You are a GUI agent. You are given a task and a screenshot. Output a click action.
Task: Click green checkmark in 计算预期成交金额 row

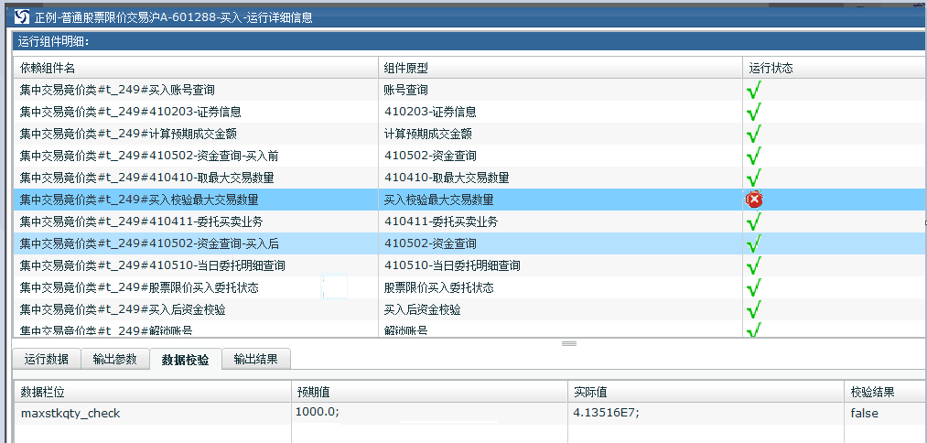pos(754,134)
